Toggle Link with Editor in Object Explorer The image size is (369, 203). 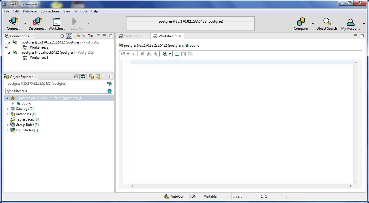(x=83, y=77)
